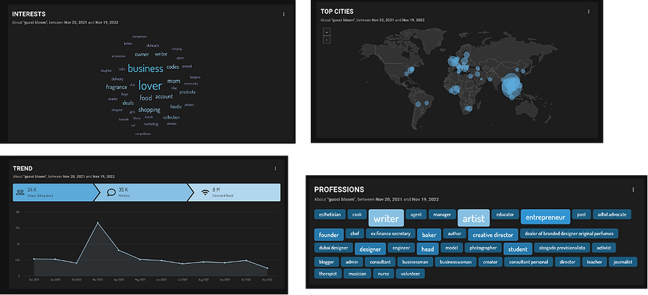
Task: Click the word 'fragrance' in interests cloud
Action: click(x=116, y=87)
